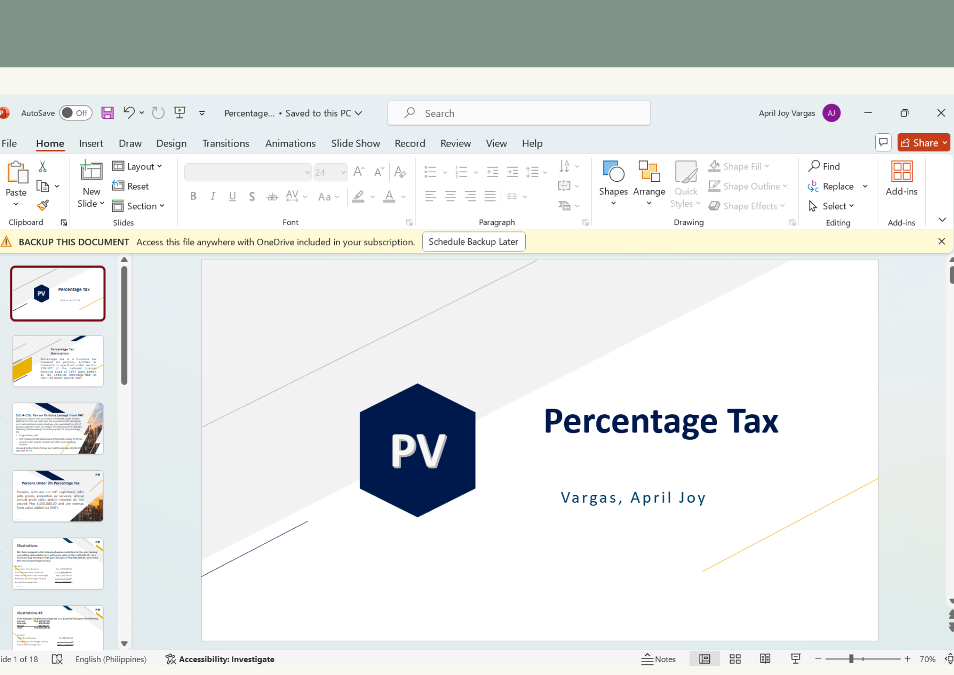This screenshot has width=954, height=675.
Task: Start presentation from beginning icon
Action: tap(180, 113)
